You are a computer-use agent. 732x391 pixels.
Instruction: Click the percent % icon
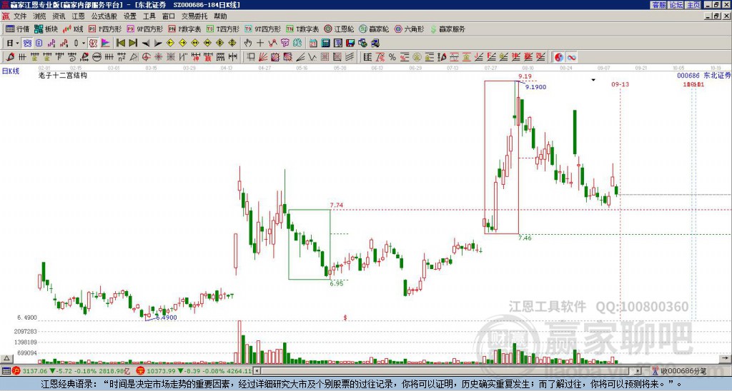tap(392, 57)
